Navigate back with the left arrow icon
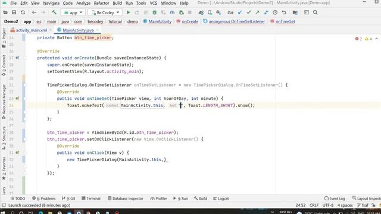 pos(34,12)
